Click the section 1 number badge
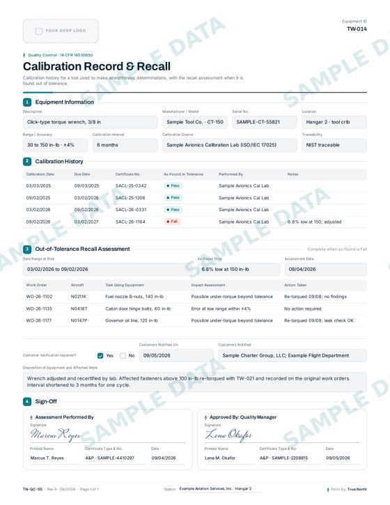 pyautogui.click(x=27, y=102)
